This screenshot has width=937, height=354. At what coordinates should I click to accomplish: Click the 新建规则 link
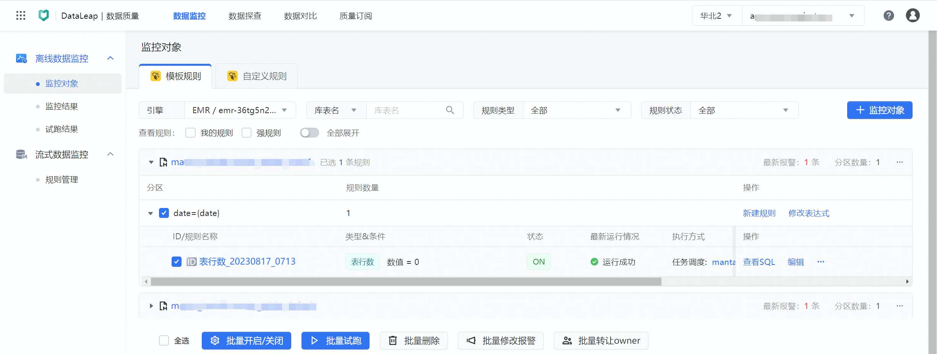pos(759,213)
